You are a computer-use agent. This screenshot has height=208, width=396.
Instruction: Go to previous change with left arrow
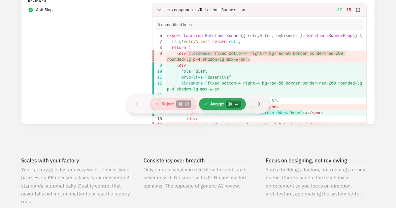[137, 104]
